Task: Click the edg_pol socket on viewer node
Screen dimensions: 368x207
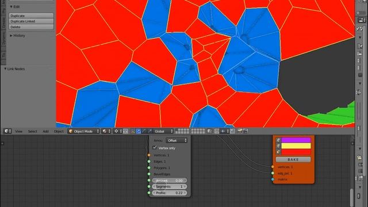Action: pos(273,173)
